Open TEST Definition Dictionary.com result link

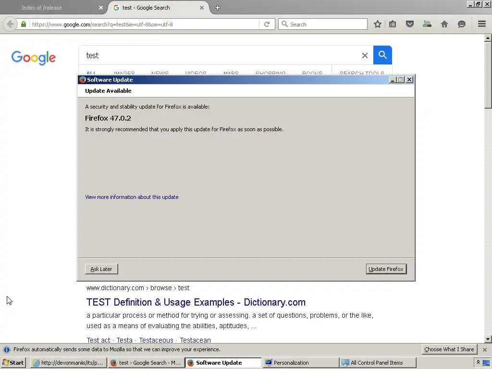196,302
